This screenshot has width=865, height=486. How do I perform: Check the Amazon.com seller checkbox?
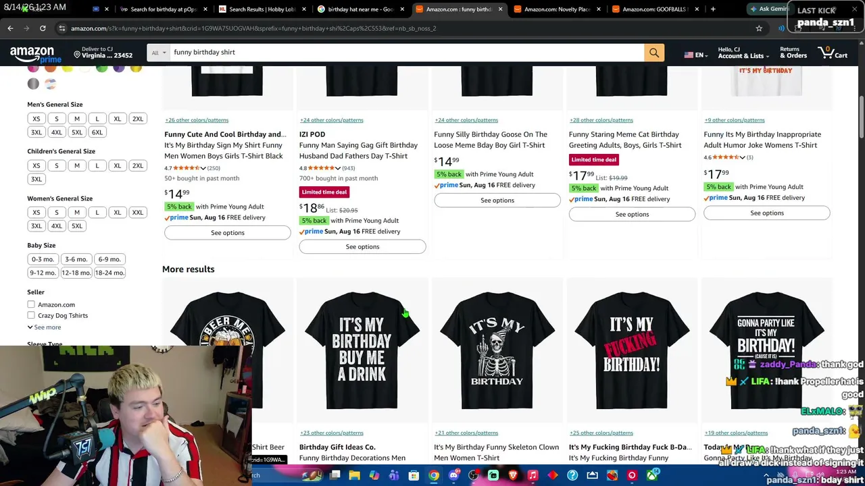pos(31,304)
